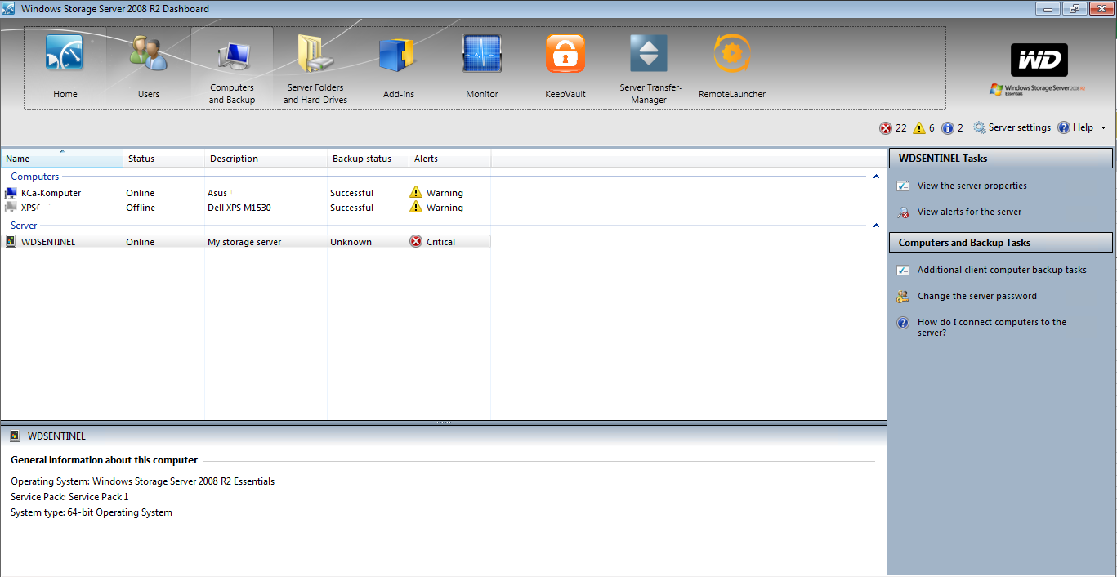Image resolution: width=1117 pixels, height=577 pixels.
Task: Click icon beside Change the server password
Action: (903, 296)
